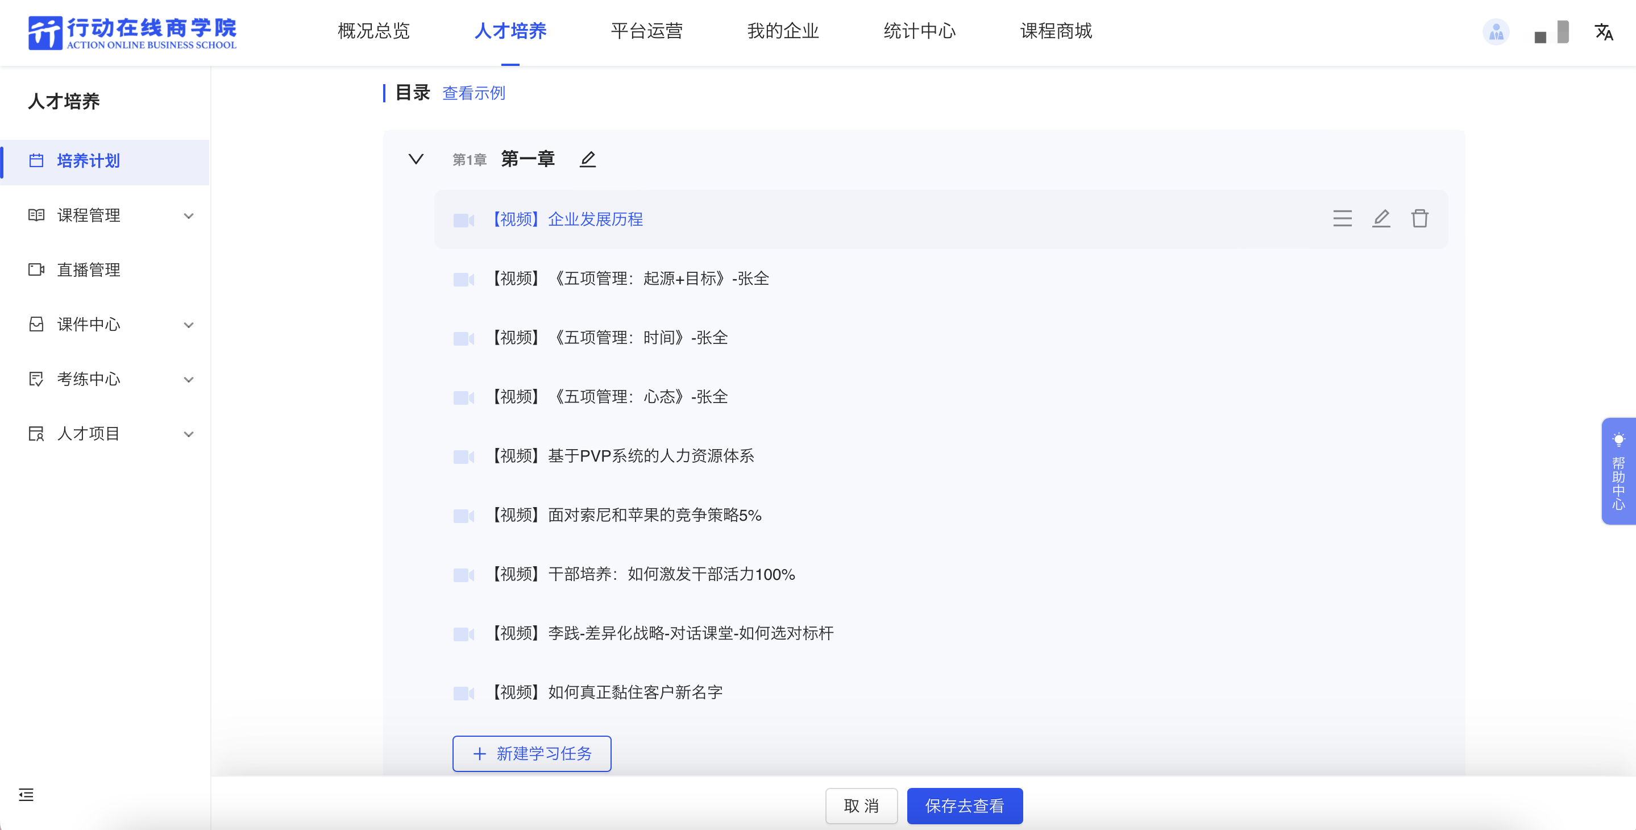
Task: Click the 课程管理 book icon
Action: 36,215
